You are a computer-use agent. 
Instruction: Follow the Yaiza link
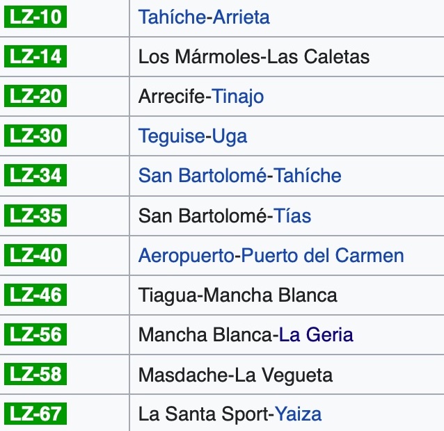298,415
